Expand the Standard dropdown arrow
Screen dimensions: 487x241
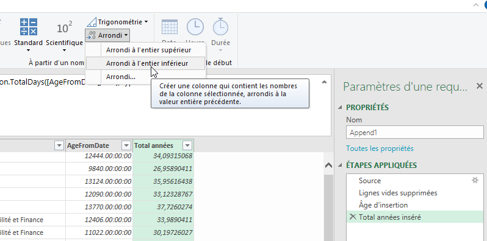[28, 50]
